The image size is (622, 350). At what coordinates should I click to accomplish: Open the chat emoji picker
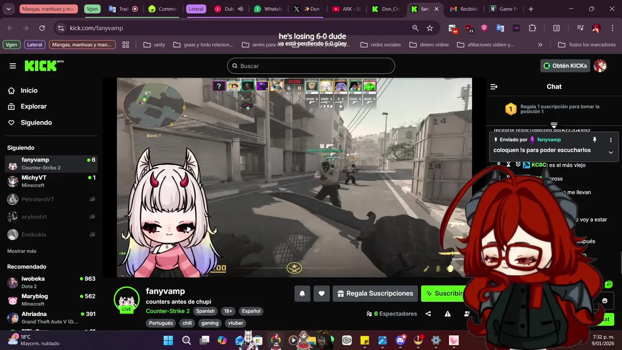(605, 301)
